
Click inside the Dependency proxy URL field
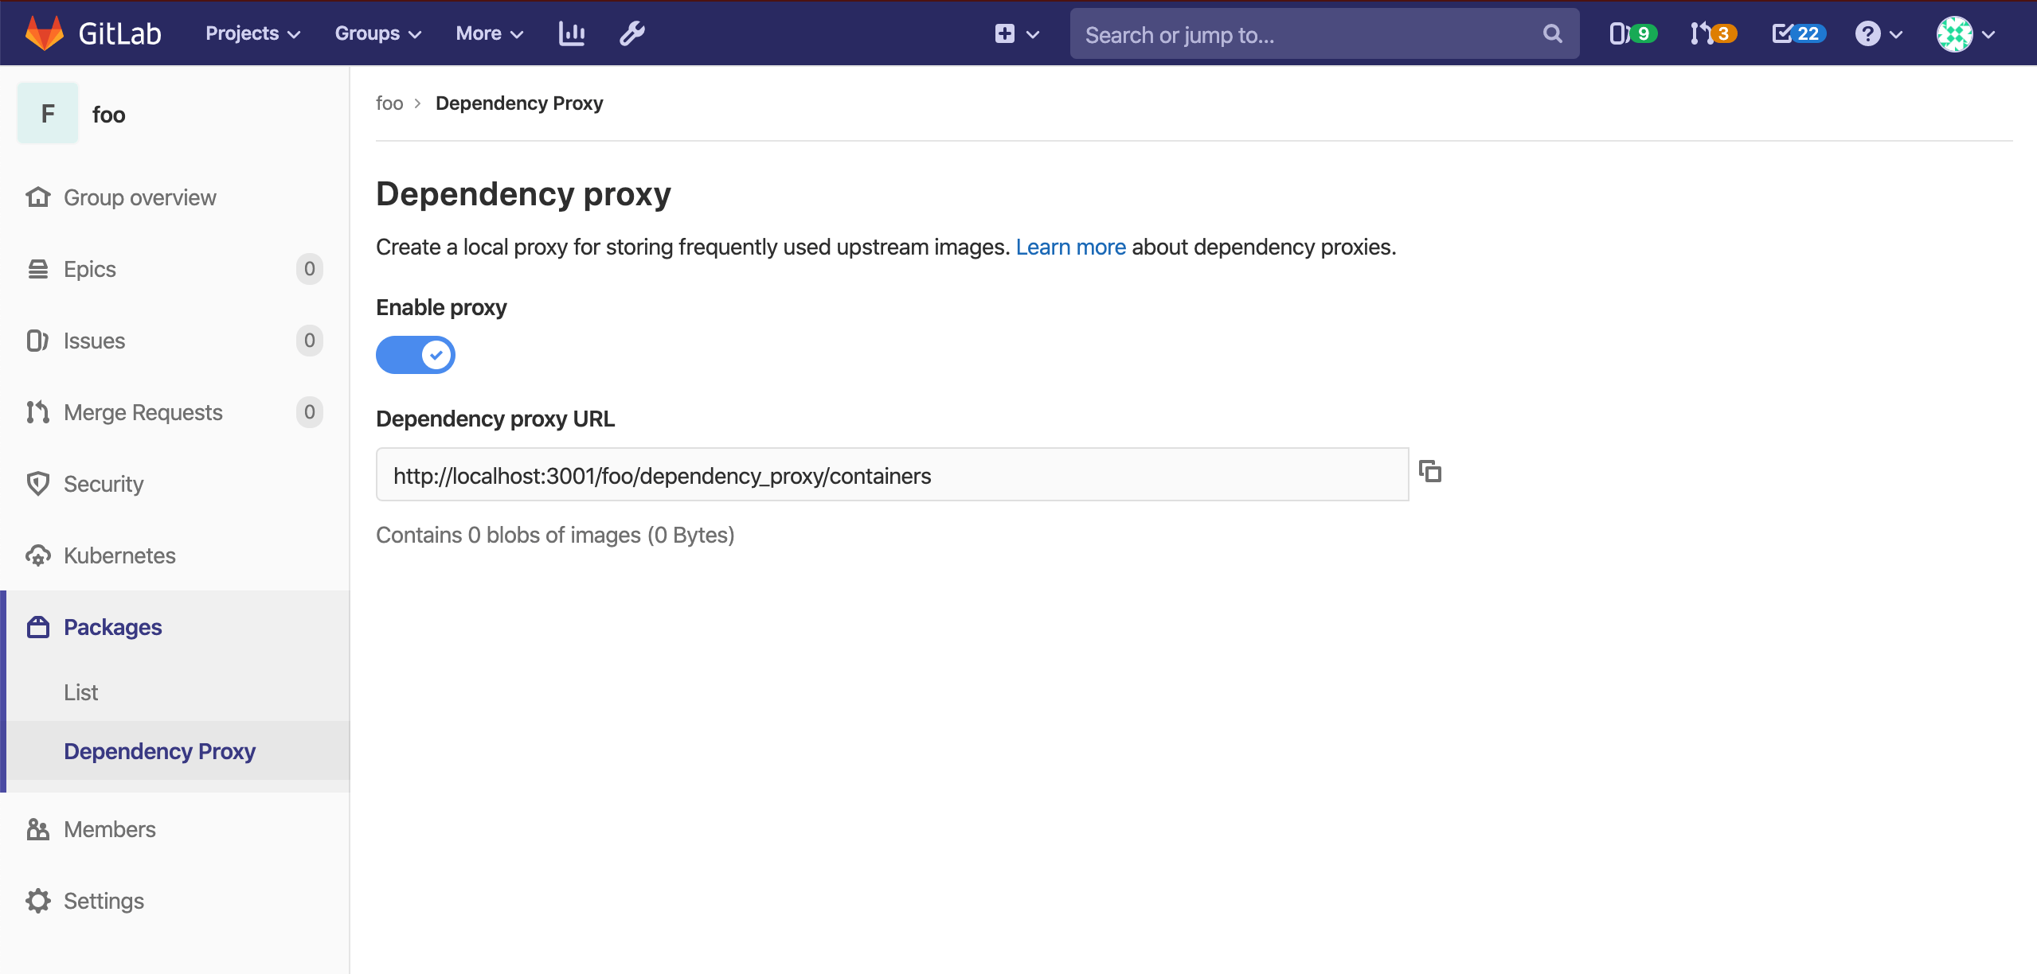876,474
